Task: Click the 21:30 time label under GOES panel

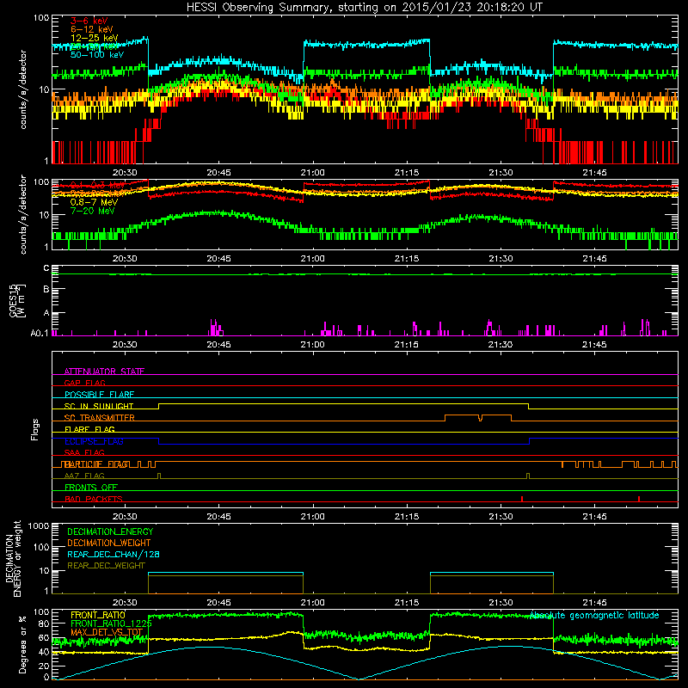Action: [501, 345]
